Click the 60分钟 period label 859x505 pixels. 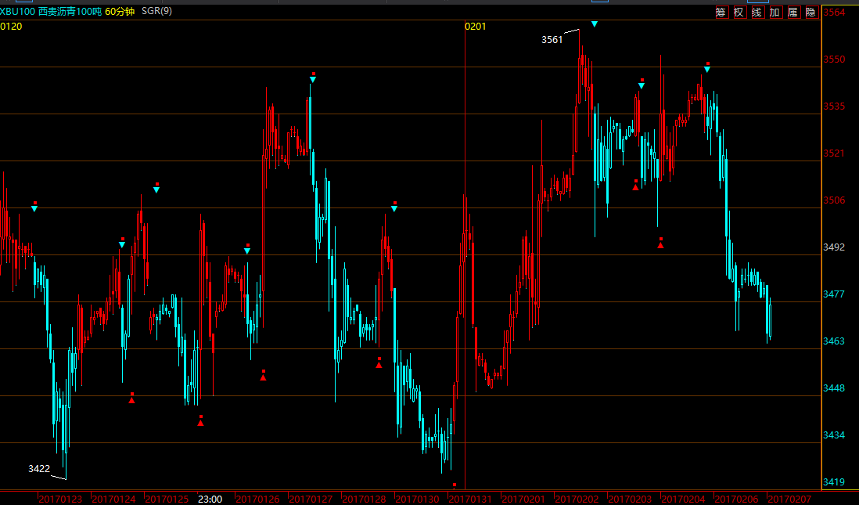120,12
